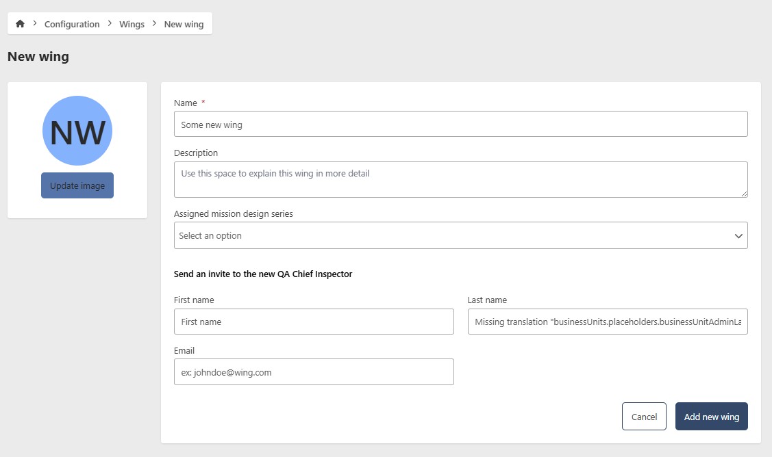Click the Update image button
This screenshot has height=457, width=772.
pyautogui.click(x=77, y=185)
